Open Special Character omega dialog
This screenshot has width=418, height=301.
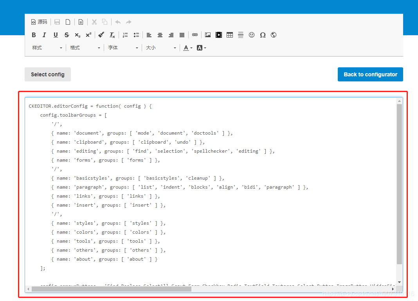tap(263, 35)
